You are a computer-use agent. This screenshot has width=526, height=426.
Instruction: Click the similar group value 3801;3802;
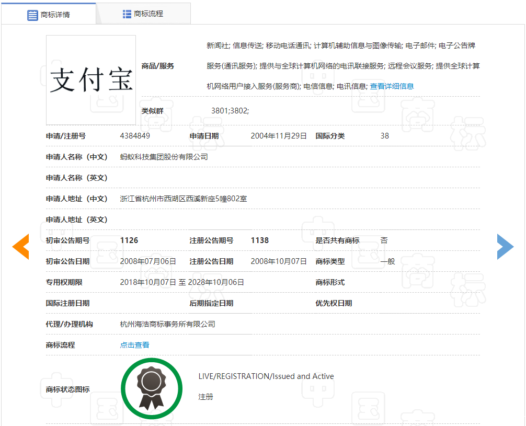[x=230, y=111]
